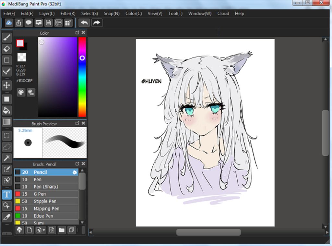
Task: Float the Color panel
Action: click(77, 33)
